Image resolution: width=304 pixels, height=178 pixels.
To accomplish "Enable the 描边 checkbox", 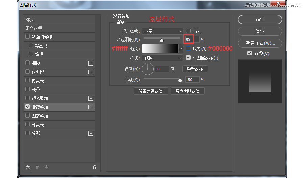I will coord(28,63).
